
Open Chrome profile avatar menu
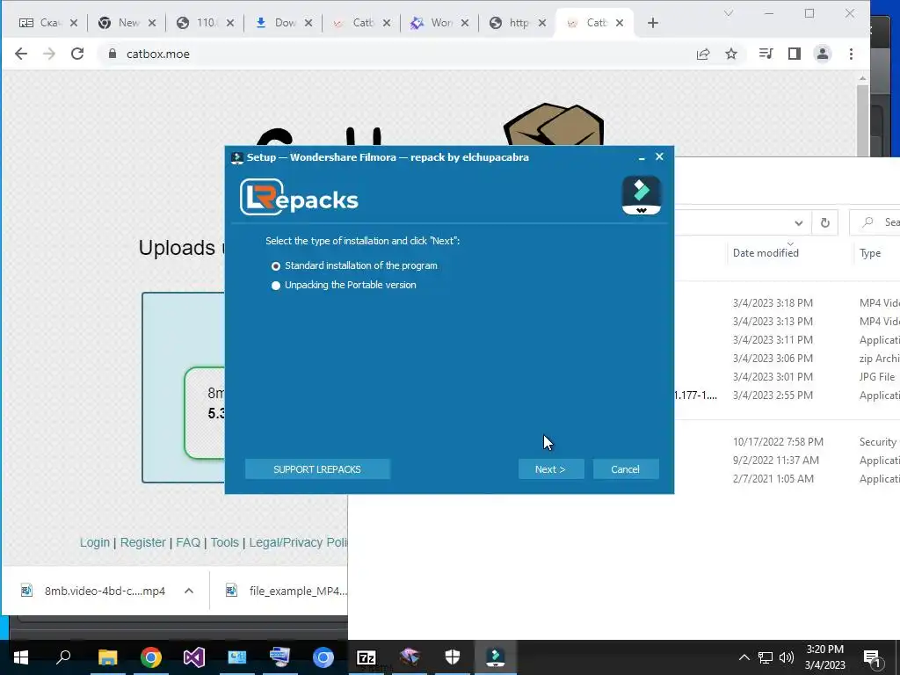(x=823, y=54)
